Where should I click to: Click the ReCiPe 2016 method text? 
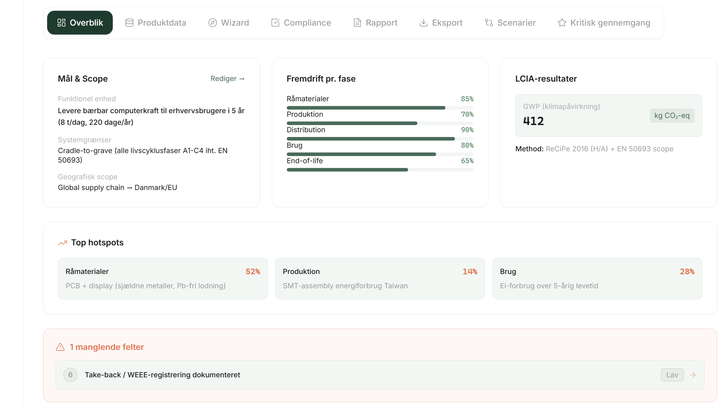(610, 149)
